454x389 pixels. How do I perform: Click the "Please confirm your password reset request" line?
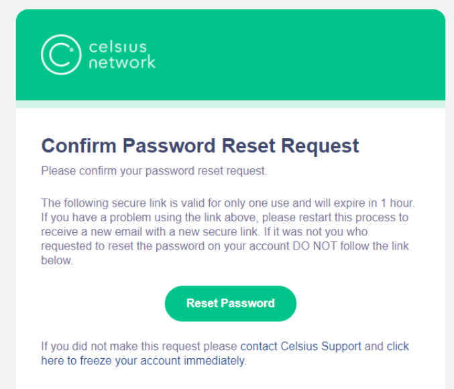coord(154,171)
